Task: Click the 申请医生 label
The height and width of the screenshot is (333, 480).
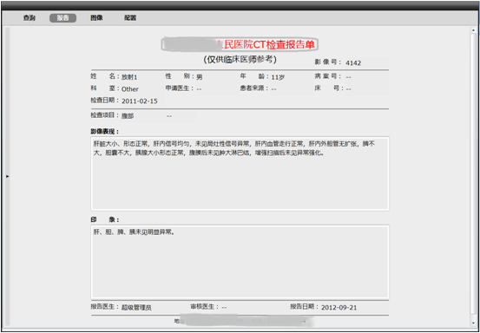Action: pos(180,88)
